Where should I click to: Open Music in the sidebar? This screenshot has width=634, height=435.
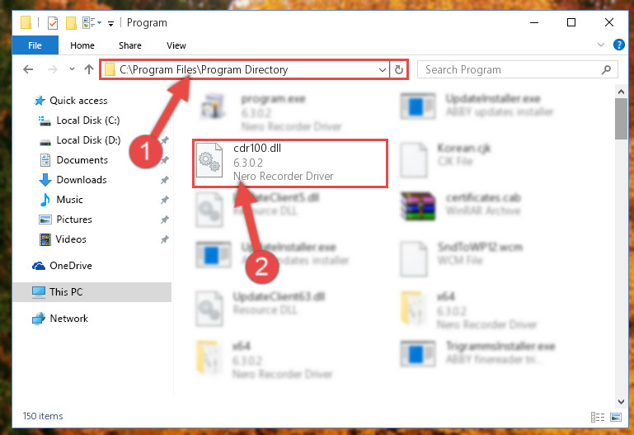pyautogui.click(x=69, y=200)
